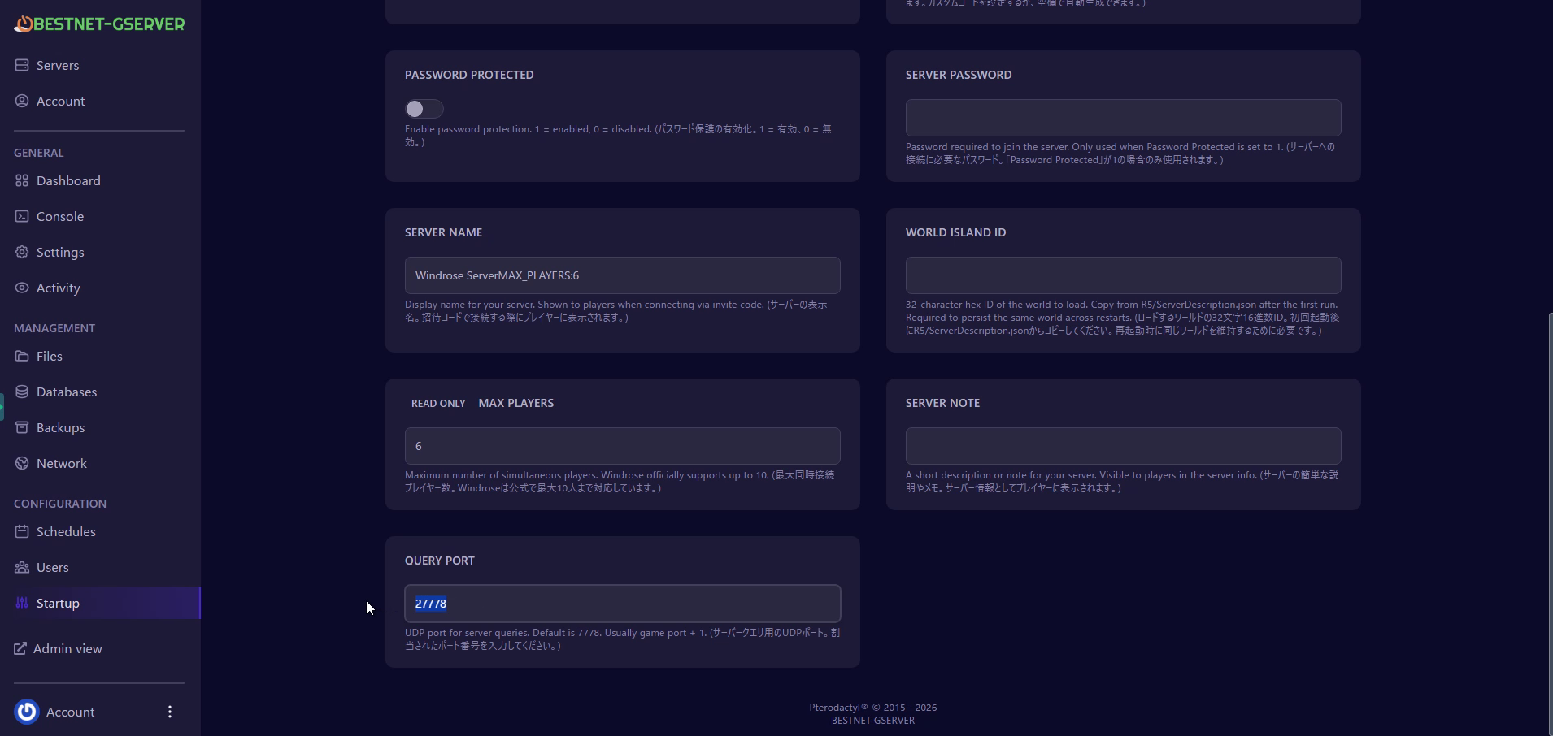Click the World Island ID field
Screen dimensions: 1553x736
click(1123, 275)
